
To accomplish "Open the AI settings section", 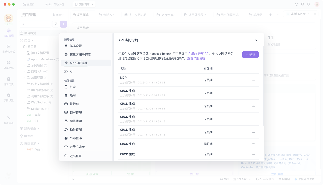I will tap(86, 71).
